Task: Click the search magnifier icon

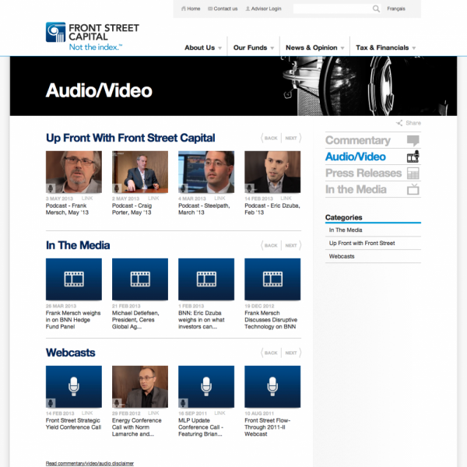Action: point(376,9)
